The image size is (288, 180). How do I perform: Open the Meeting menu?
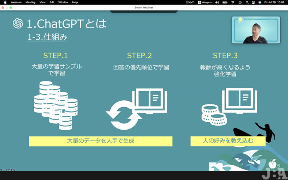tap(30, 2)
